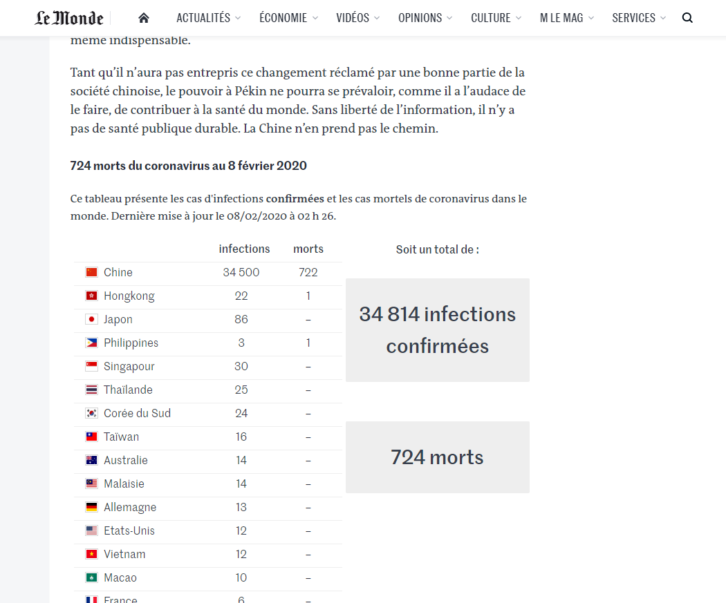Image resolution: width=726 pixels, height=603 pixels.
Task: Click the 724 morts total box
Action: pyautogui.click(x=437, y=457)
